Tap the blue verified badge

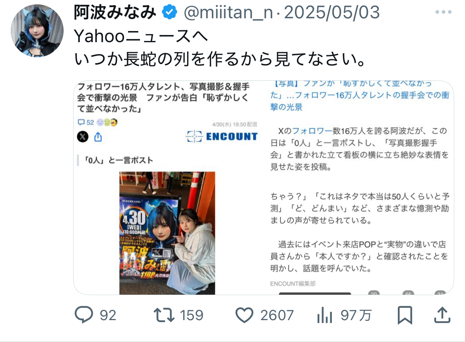coord(170,12)
